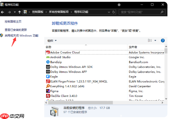This screenshot has height=119, width=171.
Task: Open the 组织 dropdown menu
Action: (x=52, y=41)
